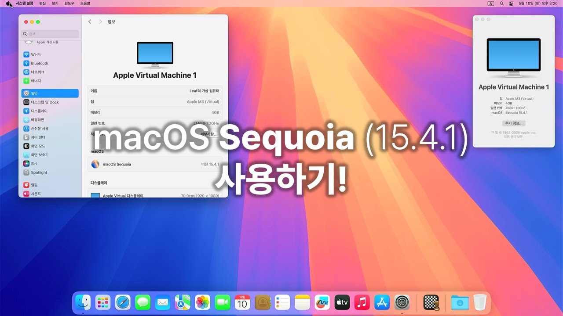This screenshot has width=563, height=316.
Task: Launch Safari from the Dock
Action: (x=123, y=302)
